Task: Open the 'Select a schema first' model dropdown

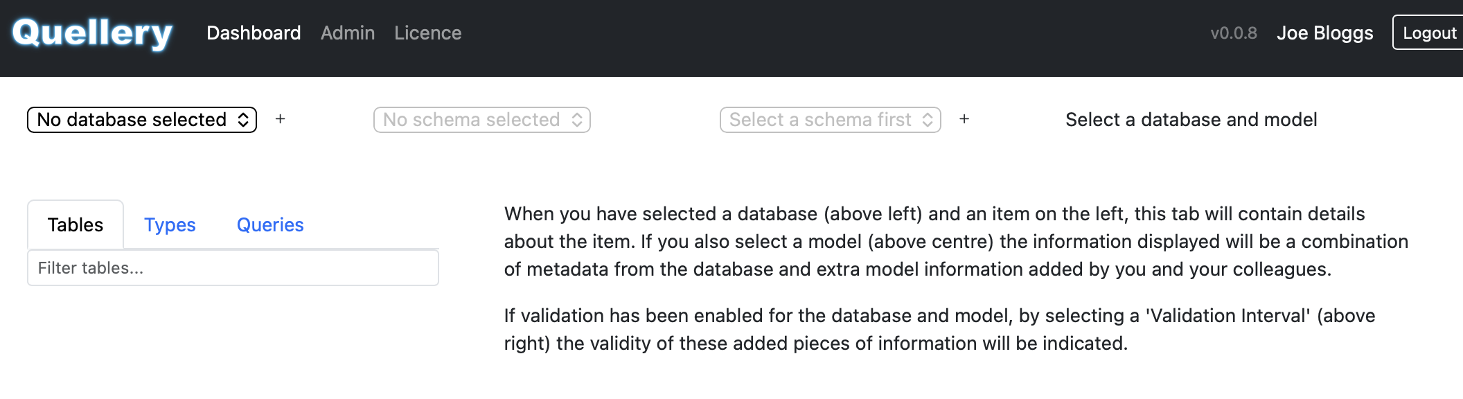Action: click(x=830, y=119)
